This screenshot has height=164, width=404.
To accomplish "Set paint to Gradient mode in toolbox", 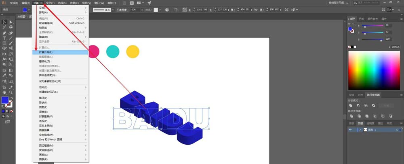I will [x=7, y=111].
